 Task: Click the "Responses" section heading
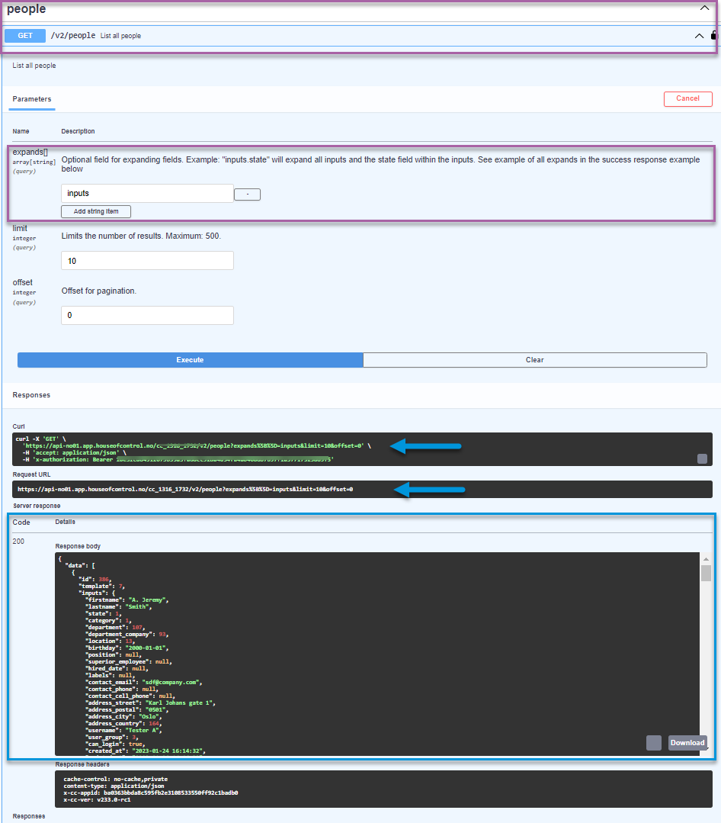coord(31,395)
